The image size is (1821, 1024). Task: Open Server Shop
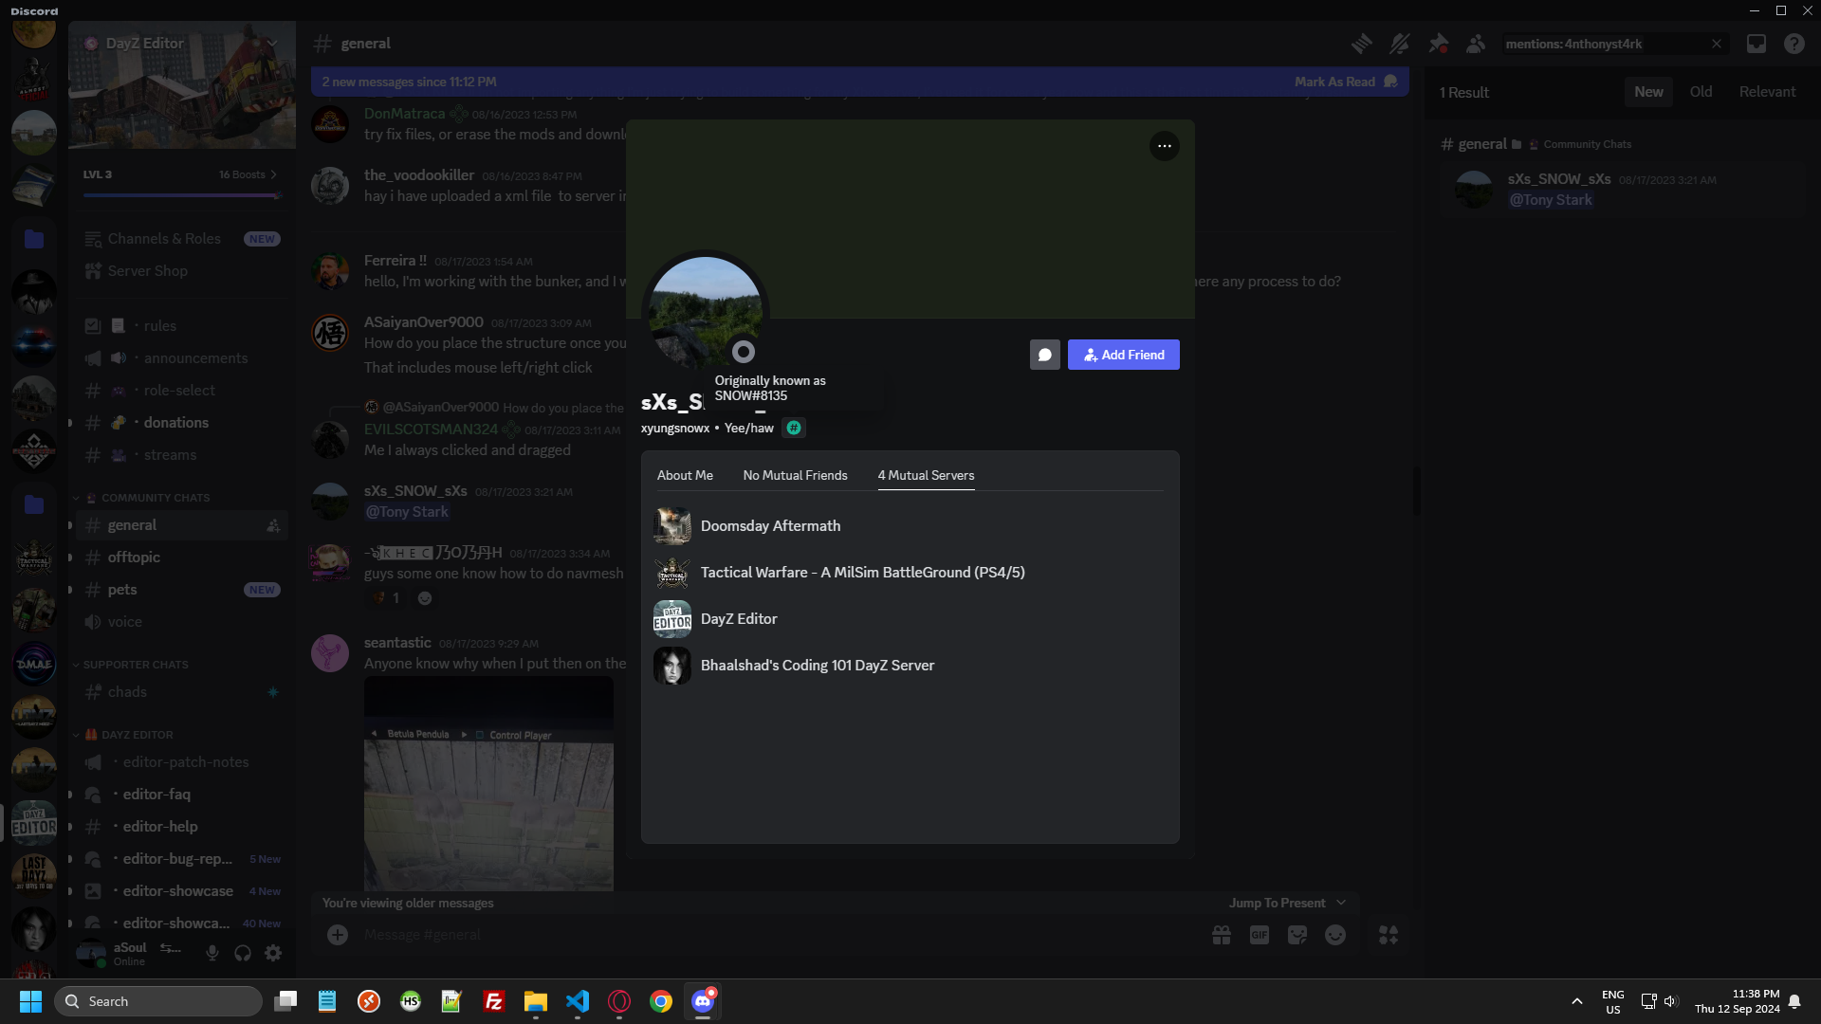pyautogui.click(x=182, y=271)
